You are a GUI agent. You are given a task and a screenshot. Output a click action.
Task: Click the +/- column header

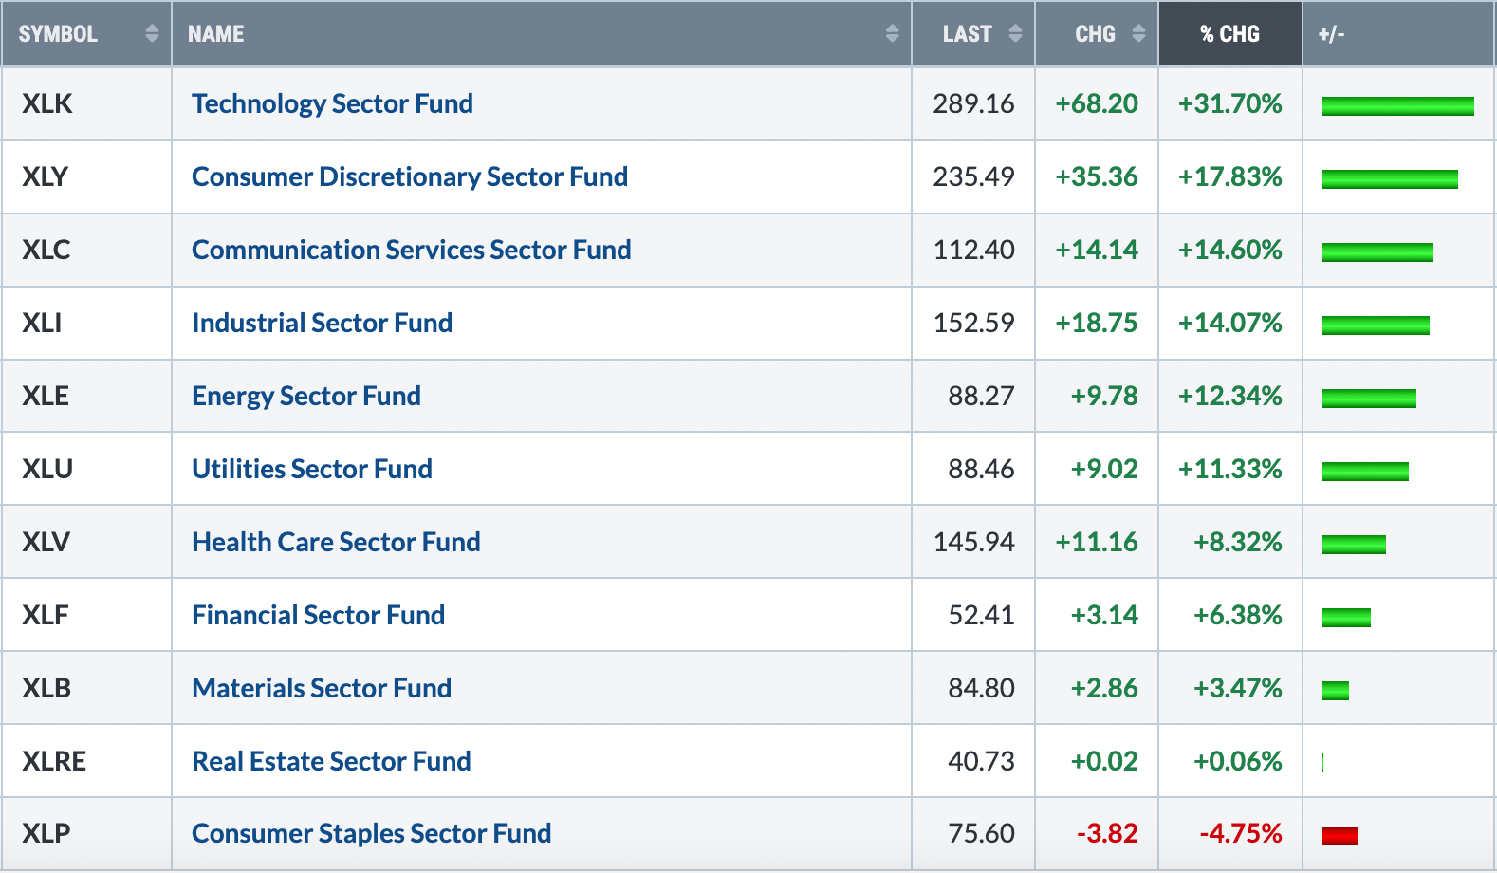click(1331, 34)
